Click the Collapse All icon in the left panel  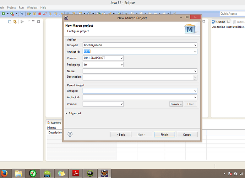point(10,22)
